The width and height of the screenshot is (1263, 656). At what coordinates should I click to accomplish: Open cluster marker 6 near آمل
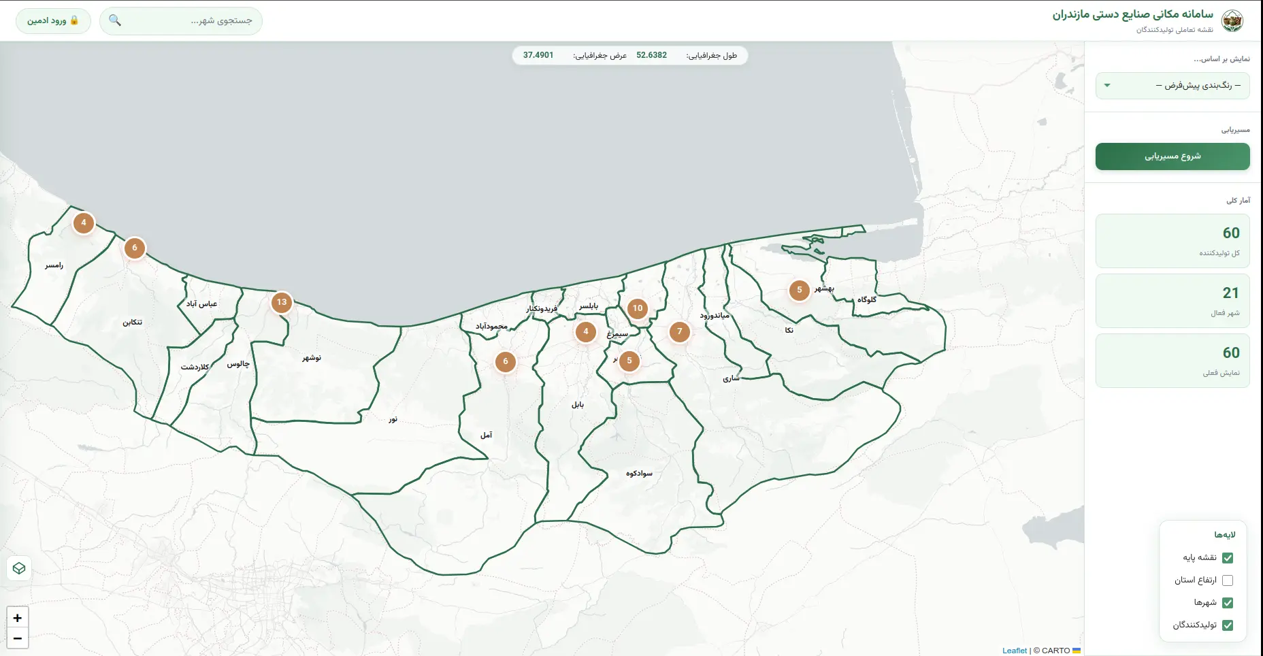[506, 361]
